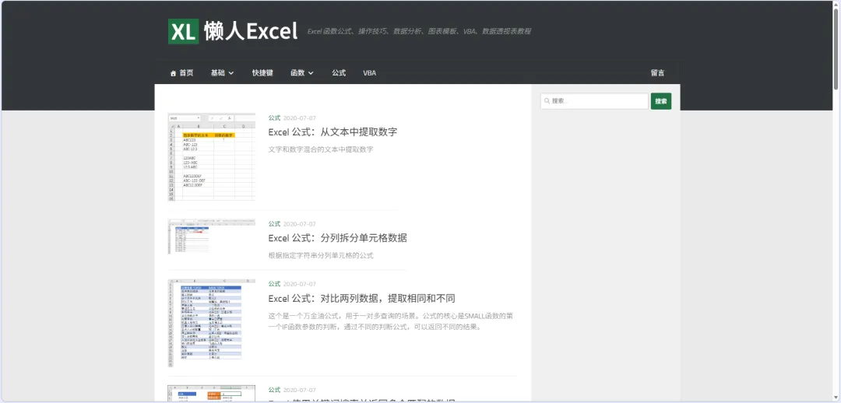Click 公式 category tag above 分列拆分单元格数据
This screenshot has height=403, width=841.
pos(274,224)
